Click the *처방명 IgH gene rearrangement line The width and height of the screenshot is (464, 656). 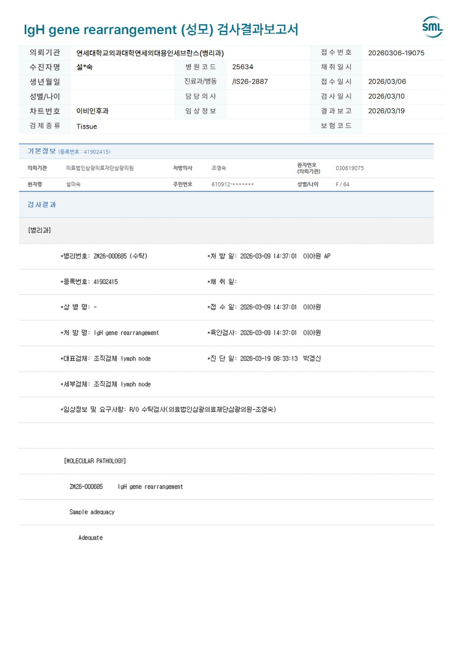[x=110, y=333]
